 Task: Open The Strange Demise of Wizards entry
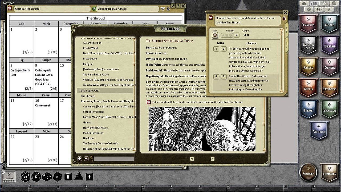click(x=100, y=143)
